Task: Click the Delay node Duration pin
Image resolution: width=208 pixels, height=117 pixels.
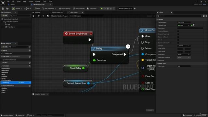Action: tap(94, 60)
